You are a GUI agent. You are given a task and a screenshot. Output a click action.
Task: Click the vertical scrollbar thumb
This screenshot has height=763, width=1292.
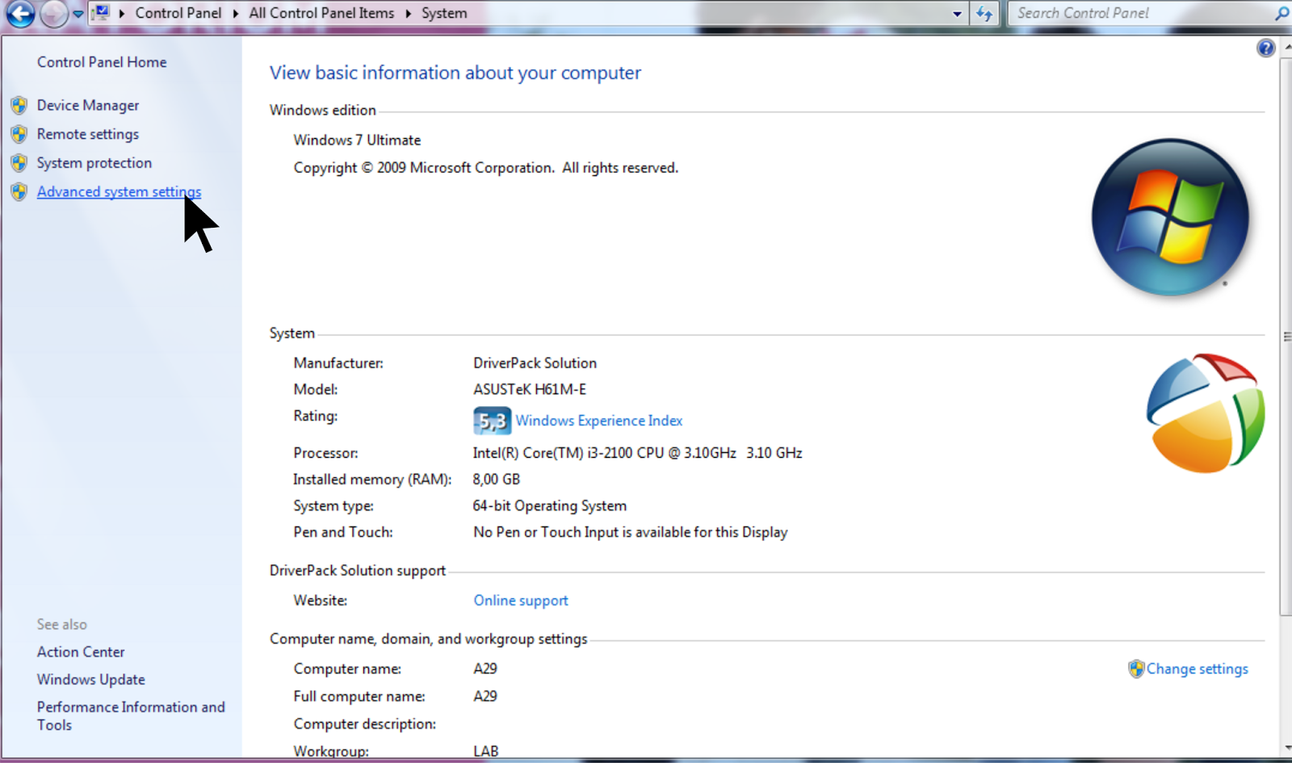tap(1286, 336)
